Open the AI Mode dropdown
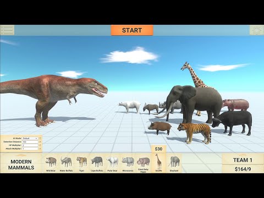Viewport: 264px width, 198px height. 30,138
